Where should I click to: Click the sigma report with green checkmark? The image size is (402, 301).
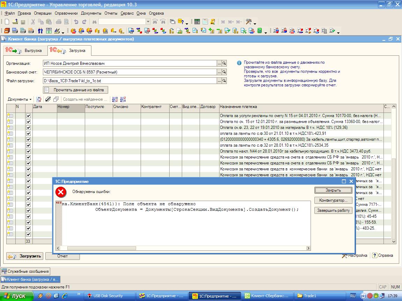pos(332,31)
